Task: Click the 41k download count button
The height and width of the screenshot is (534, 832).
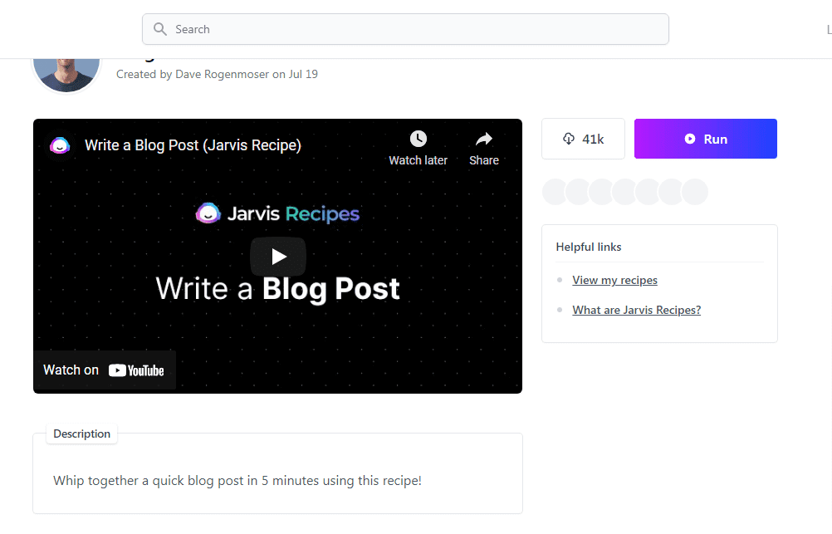Action: pyautogui.click(x=583, y=139)
